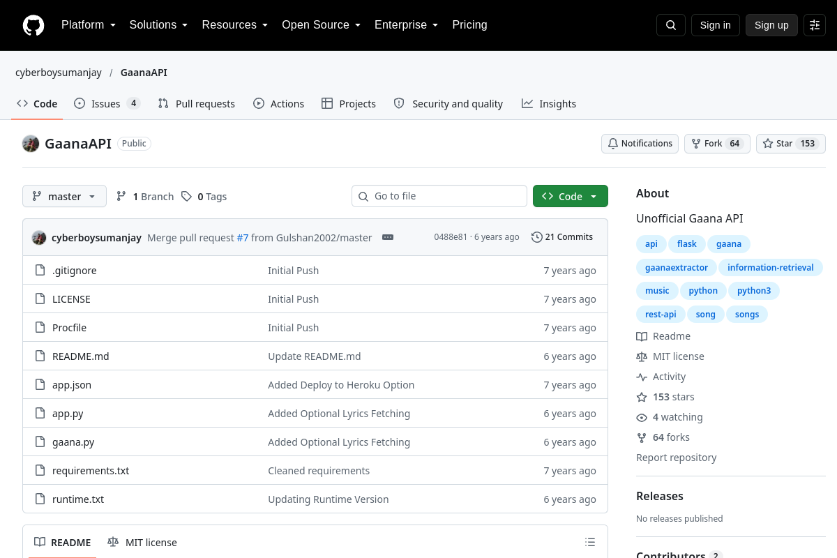Click the Sign up button
Viewport: 837px width, 558px height.
pos(771,25)
